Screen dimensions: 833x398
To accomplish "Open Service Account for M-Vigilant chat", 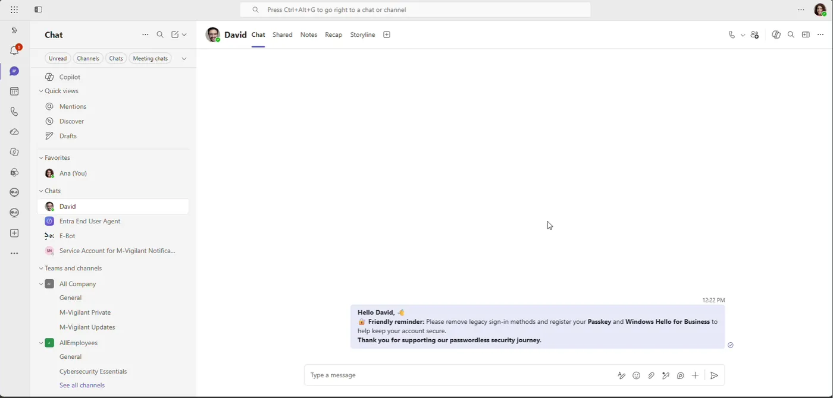I will 113,251.
